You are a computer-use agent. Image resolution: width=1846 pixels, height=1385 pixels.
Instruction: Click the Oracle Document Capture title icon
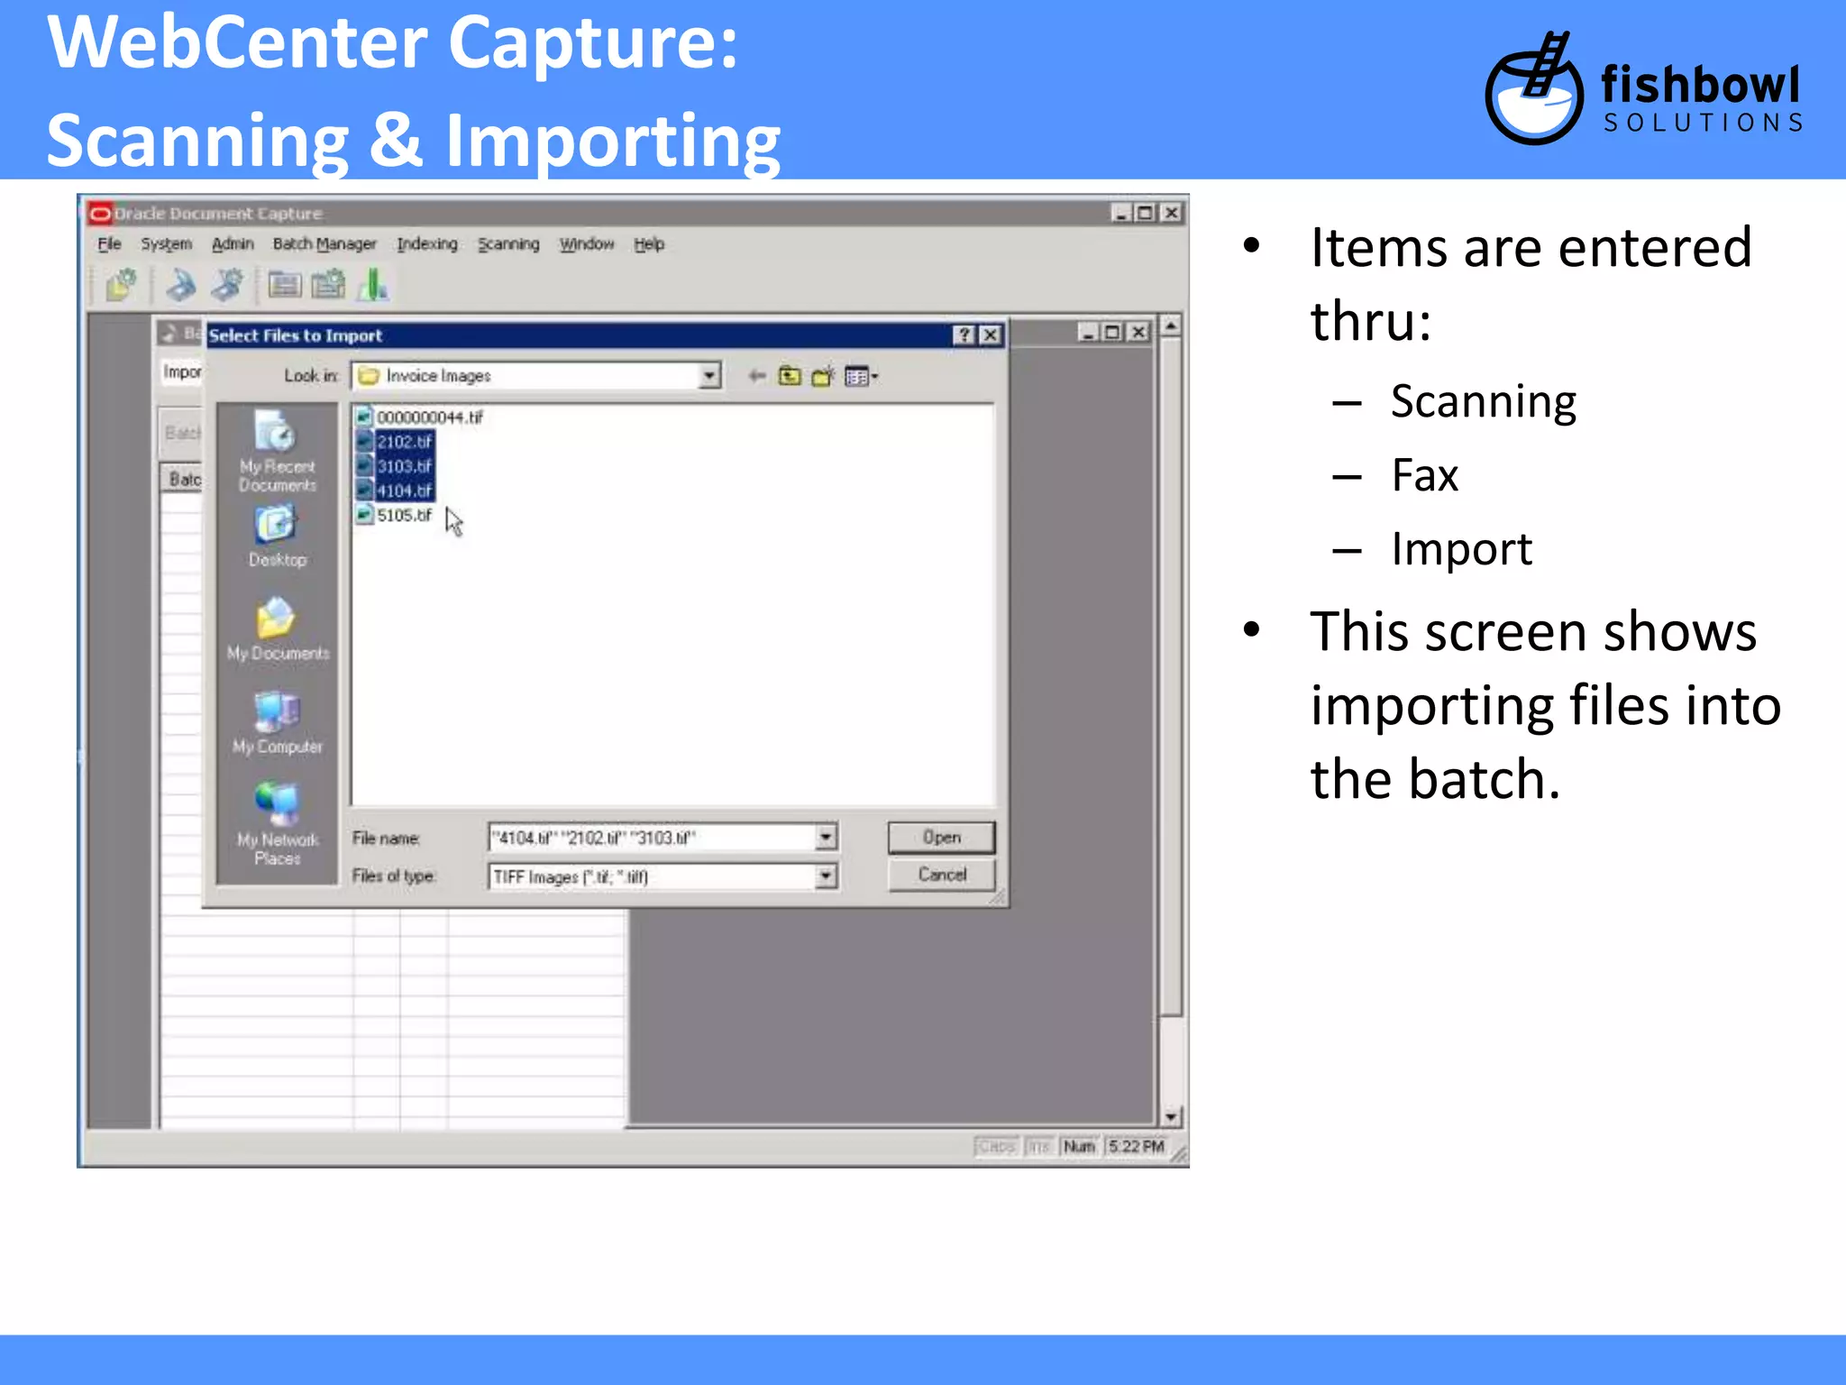(x=100, y=214)
